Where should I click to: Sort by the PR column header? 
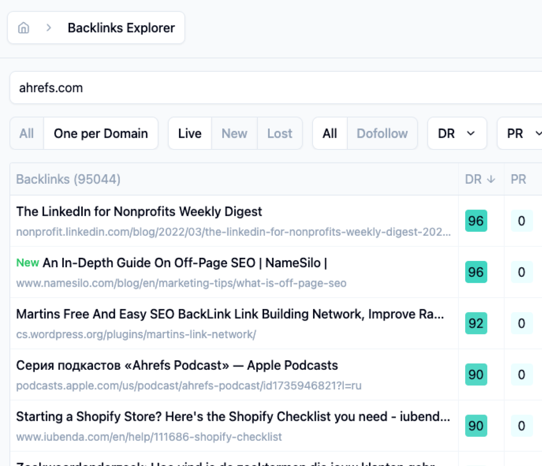point(519,179)
